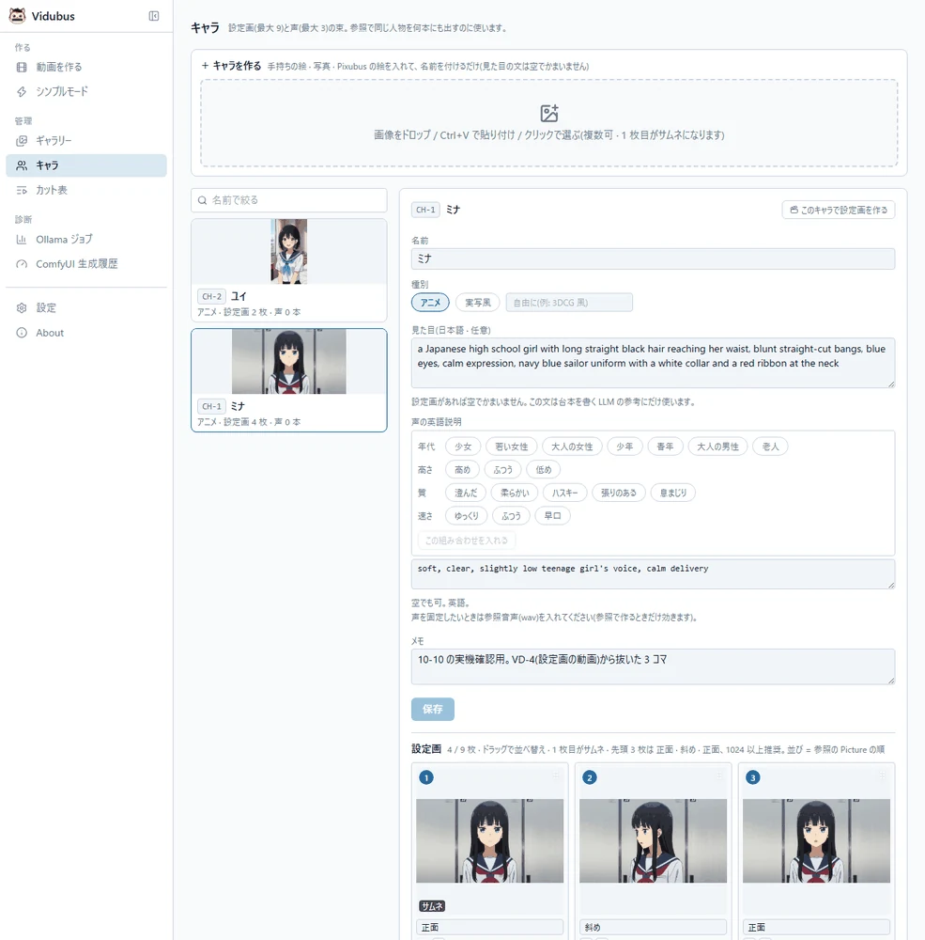Viewport: 925px width, 940px height.
Task: Choose 低め pitch chip
Action: tap(544, 470)
